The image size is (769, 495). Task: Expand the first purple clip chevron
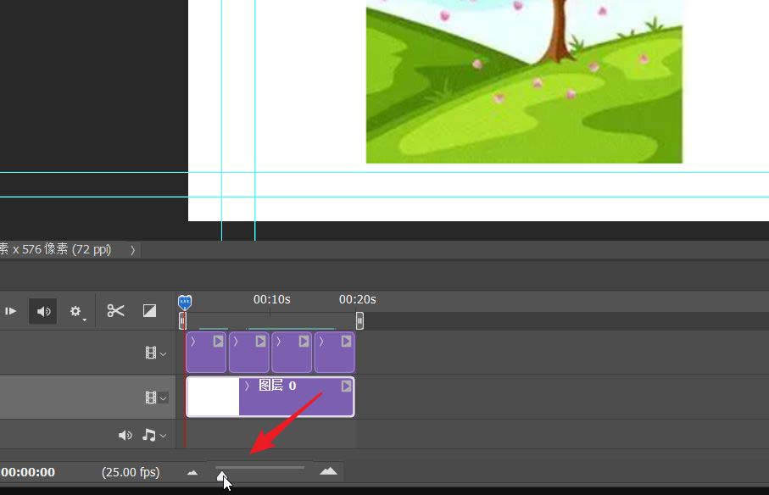(x=193, y=342)
